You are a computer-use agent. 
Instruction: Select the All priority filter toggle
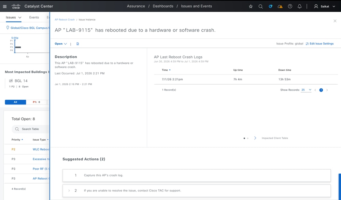point(15,102)
